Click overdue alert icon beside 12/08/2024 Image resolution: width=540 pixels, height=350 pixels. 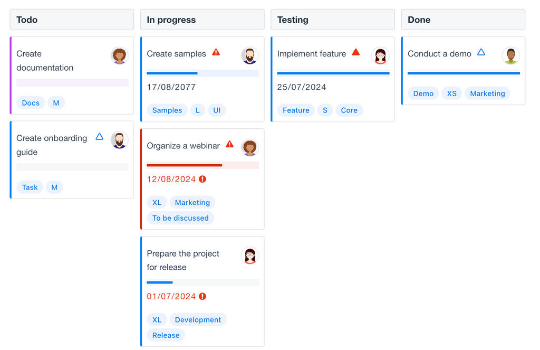202,179
